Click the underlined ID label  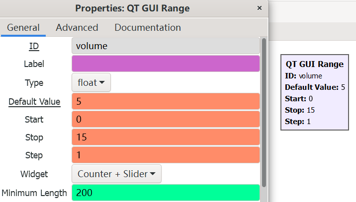click(x=34, y=46)
